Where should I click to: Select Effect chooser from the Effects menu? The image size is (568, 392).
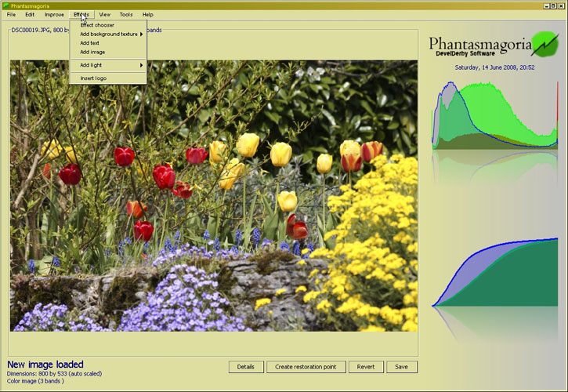(x=97, y=25)
